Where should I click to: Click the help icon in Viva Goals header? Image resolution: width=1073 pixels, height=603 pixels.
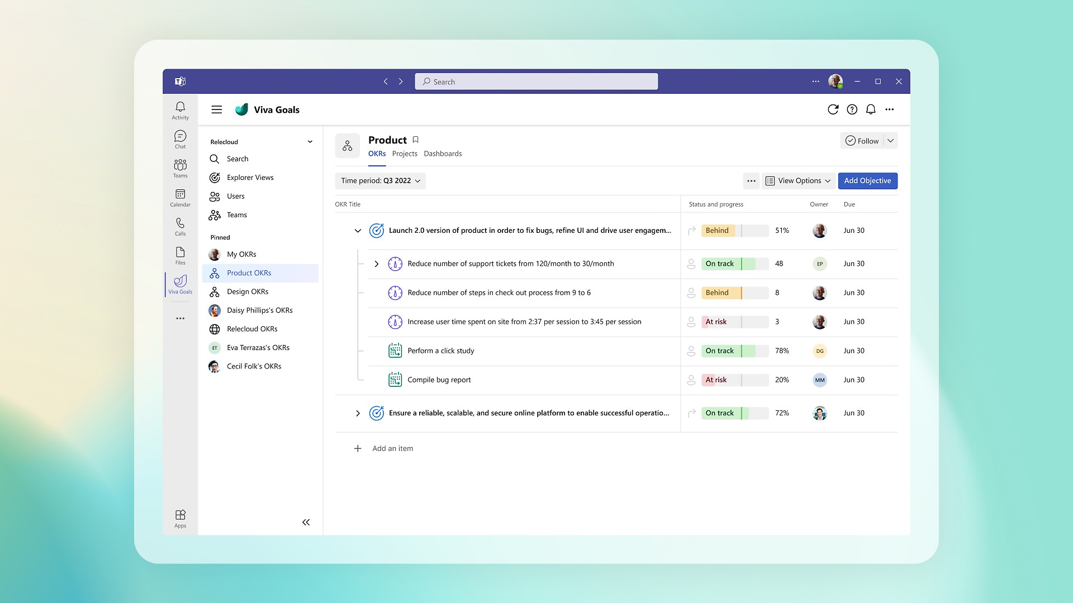[x=852, y=109]
